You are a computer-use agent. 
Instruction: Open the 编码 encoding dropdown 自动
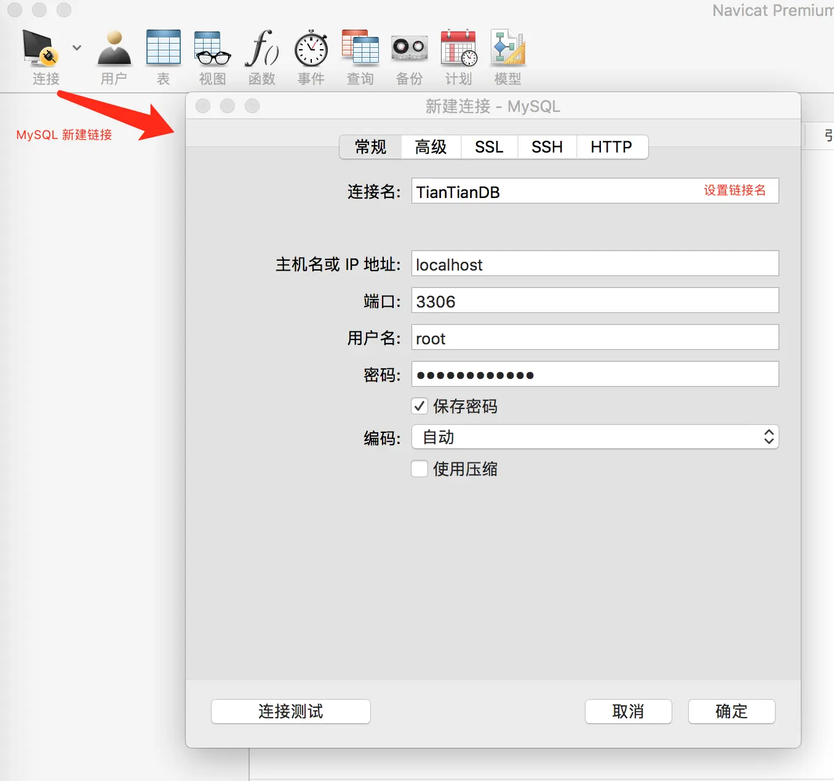pos(595,437)
